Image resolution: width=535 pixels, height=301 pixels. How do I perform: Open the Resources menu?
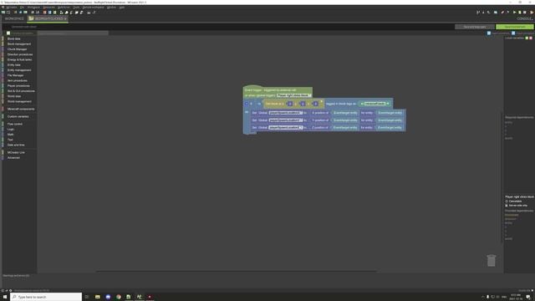pyautogui.click(x=48, y=8)
